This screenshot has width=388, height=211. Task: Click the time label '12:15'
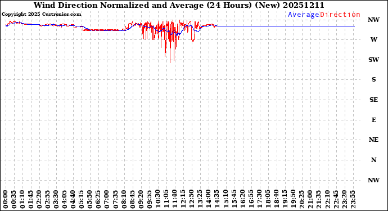pos(183,200)
